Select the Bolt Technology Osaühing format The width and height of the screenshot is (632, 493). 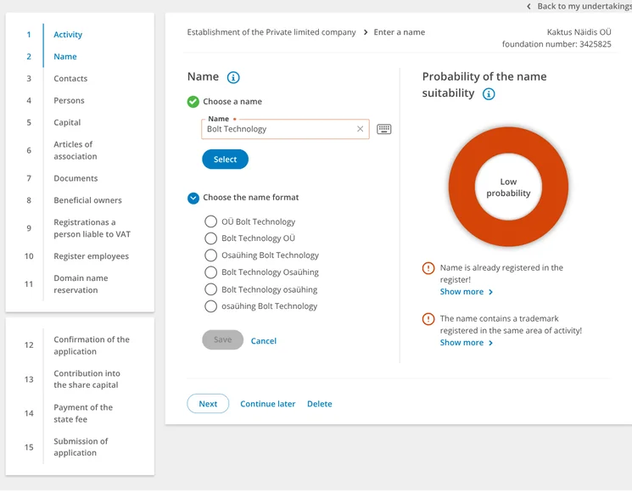[x=210, y=272]
